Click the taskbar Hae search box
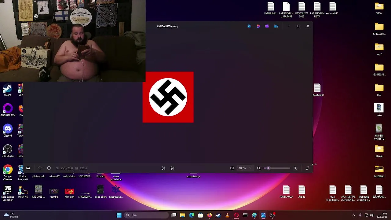This screenshot has height=220, width=391. 147,215
